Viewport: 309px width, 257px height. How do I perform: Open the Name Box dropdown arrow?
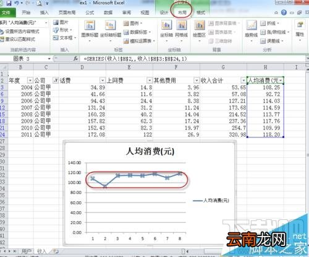[x=49, y=59]
